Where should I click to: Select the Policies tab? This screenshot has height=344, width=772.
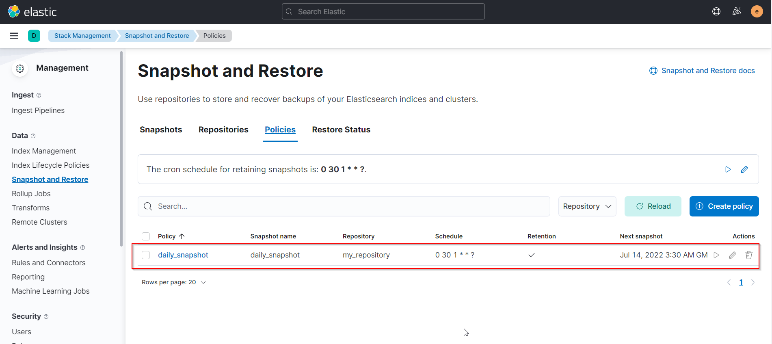point(280,130)
